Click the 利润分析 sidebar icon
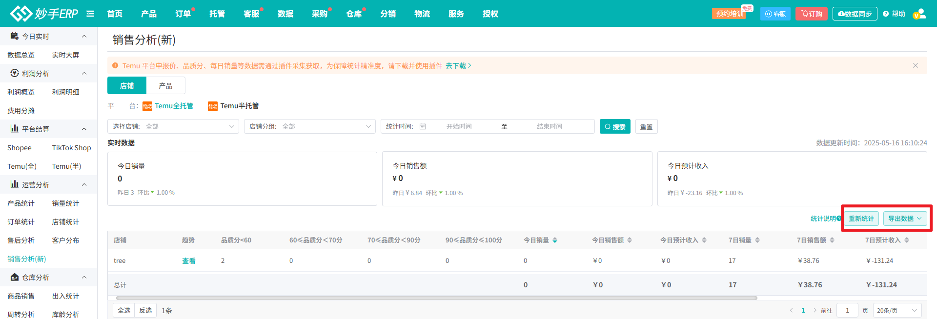The height and width of the screenshot is (319, 937). tap(15, 73)
